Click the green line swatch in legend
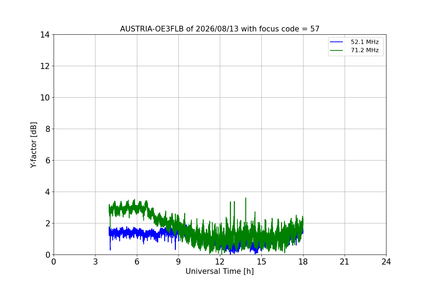The image size is (429, 286). tap(336, 50)
